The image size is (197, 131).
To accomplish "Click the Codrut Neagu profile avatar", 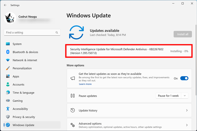I will point(10,18).
